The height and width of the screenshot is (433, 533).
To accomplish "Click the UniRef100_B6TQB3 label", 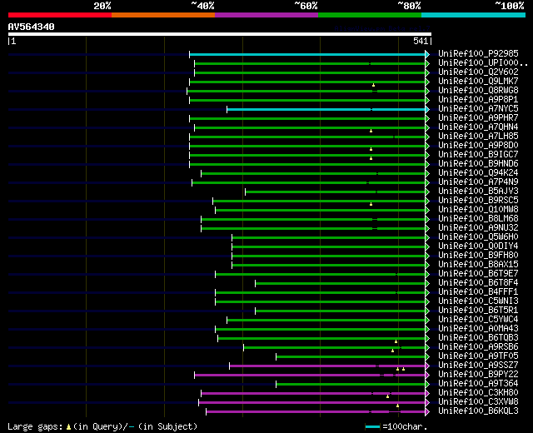I will pos(478,338).
